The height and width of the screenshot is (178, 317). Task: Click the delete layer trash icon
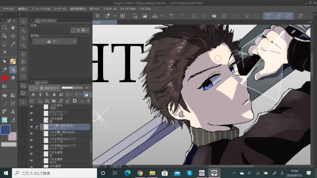pos(88,101)
